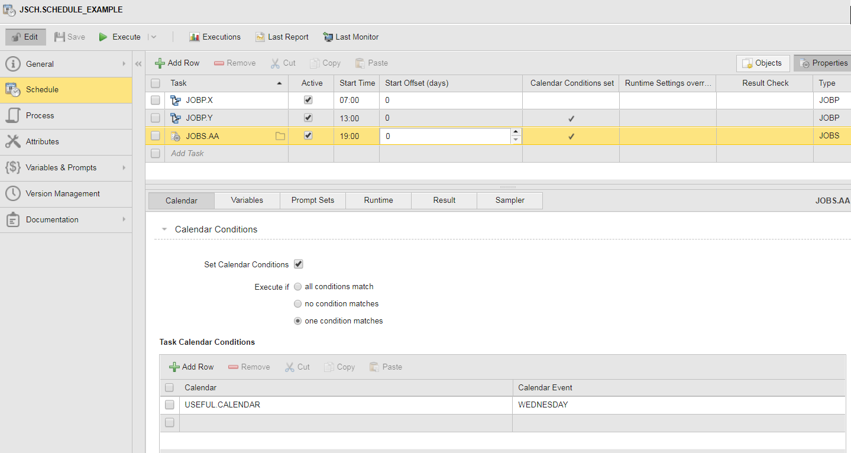This screenshot has width=851, height=453.
Task: Open the Executions view
Action: pos(215,37)
